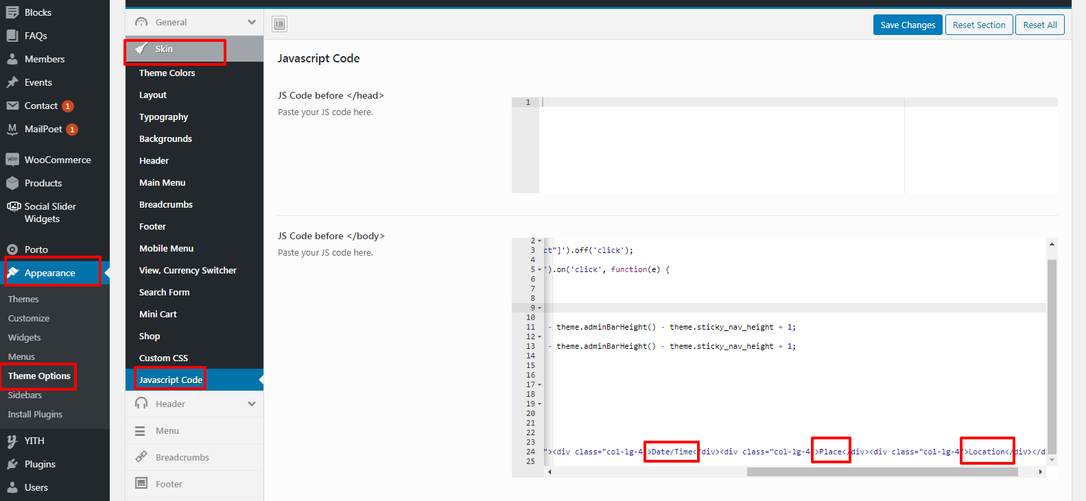The image size is (1086, 501).
Task: Click the Porto circle icon
Action: click(12, 249)
